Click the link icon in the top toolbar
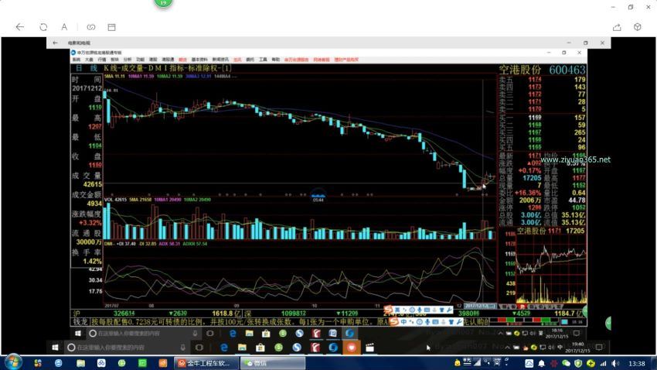Image resolution: width=657 pixels, height=370 pixels. [x=91, y=27]
